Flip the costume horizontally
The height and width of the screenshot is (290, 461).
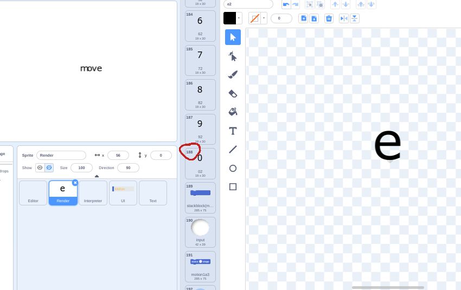coord(344,18)
